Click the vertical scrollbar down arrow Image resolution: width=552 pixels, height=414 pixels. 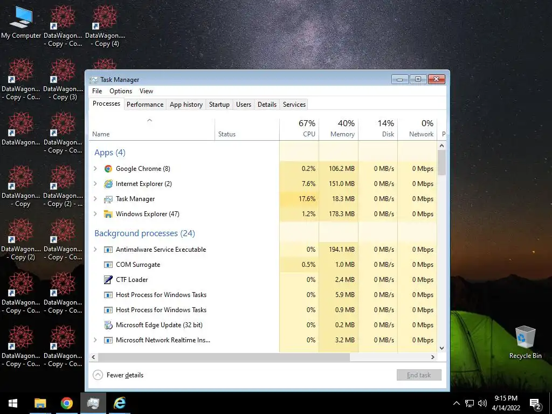click(442, 348)
